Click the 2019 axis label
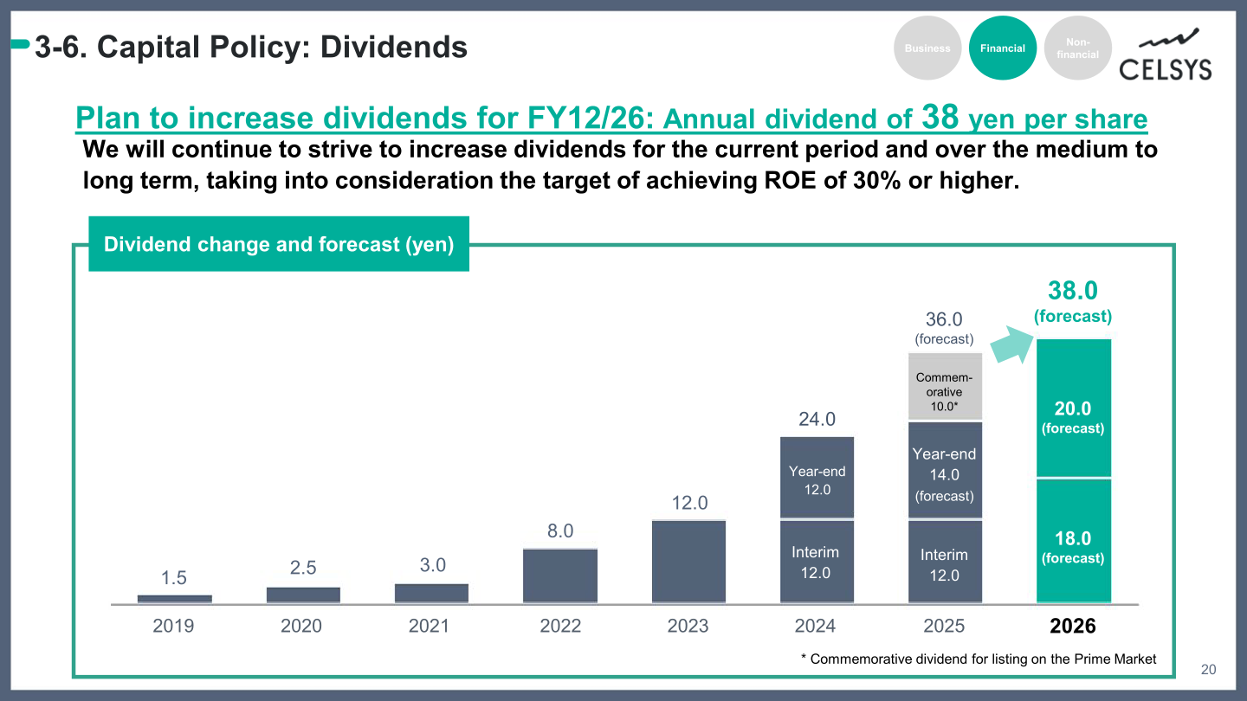This screenshot has height=701, width=1247. pyautogui.click(x=174, y=626)
